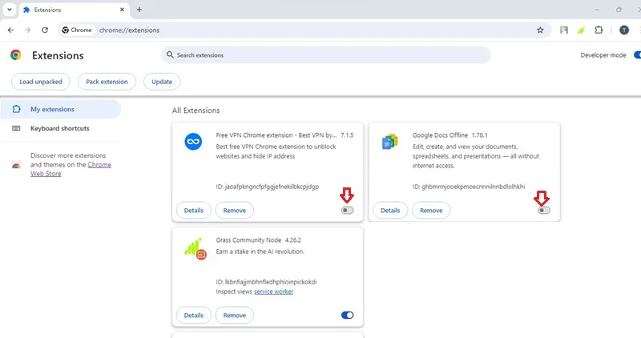Disable the Grass Community Node toggle

click(347, 315)
